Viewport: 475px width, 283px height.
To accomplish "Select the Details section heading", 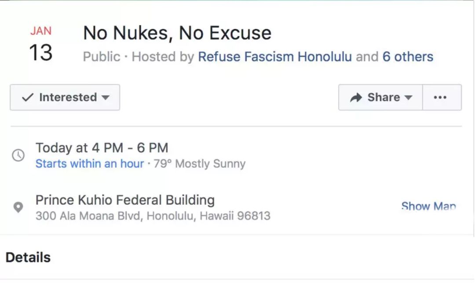I will (28, 257).
